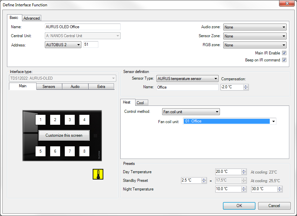Select button 7 on the AURUS panel
This screenshot has width=297, height=216.
tap(70, 151)
